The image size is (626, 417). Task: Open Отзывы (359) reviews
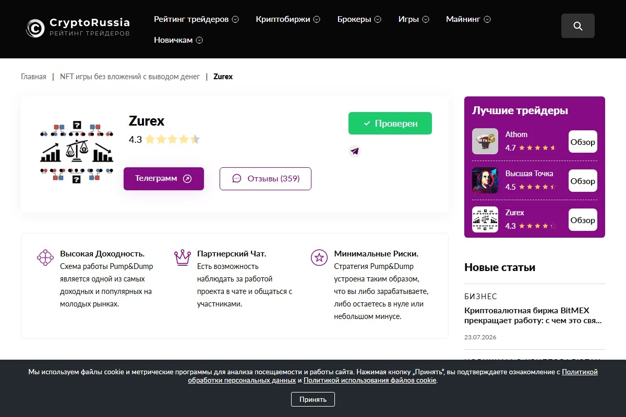click(x=266, y=179)
